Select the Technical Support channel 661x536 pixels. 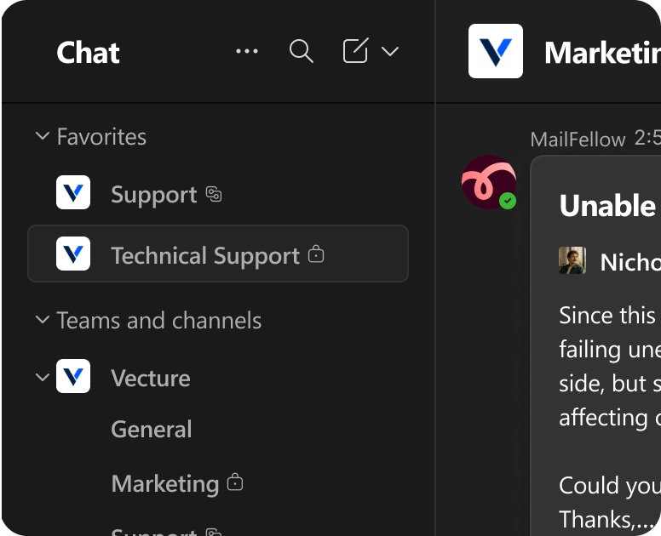click(218, 254)
